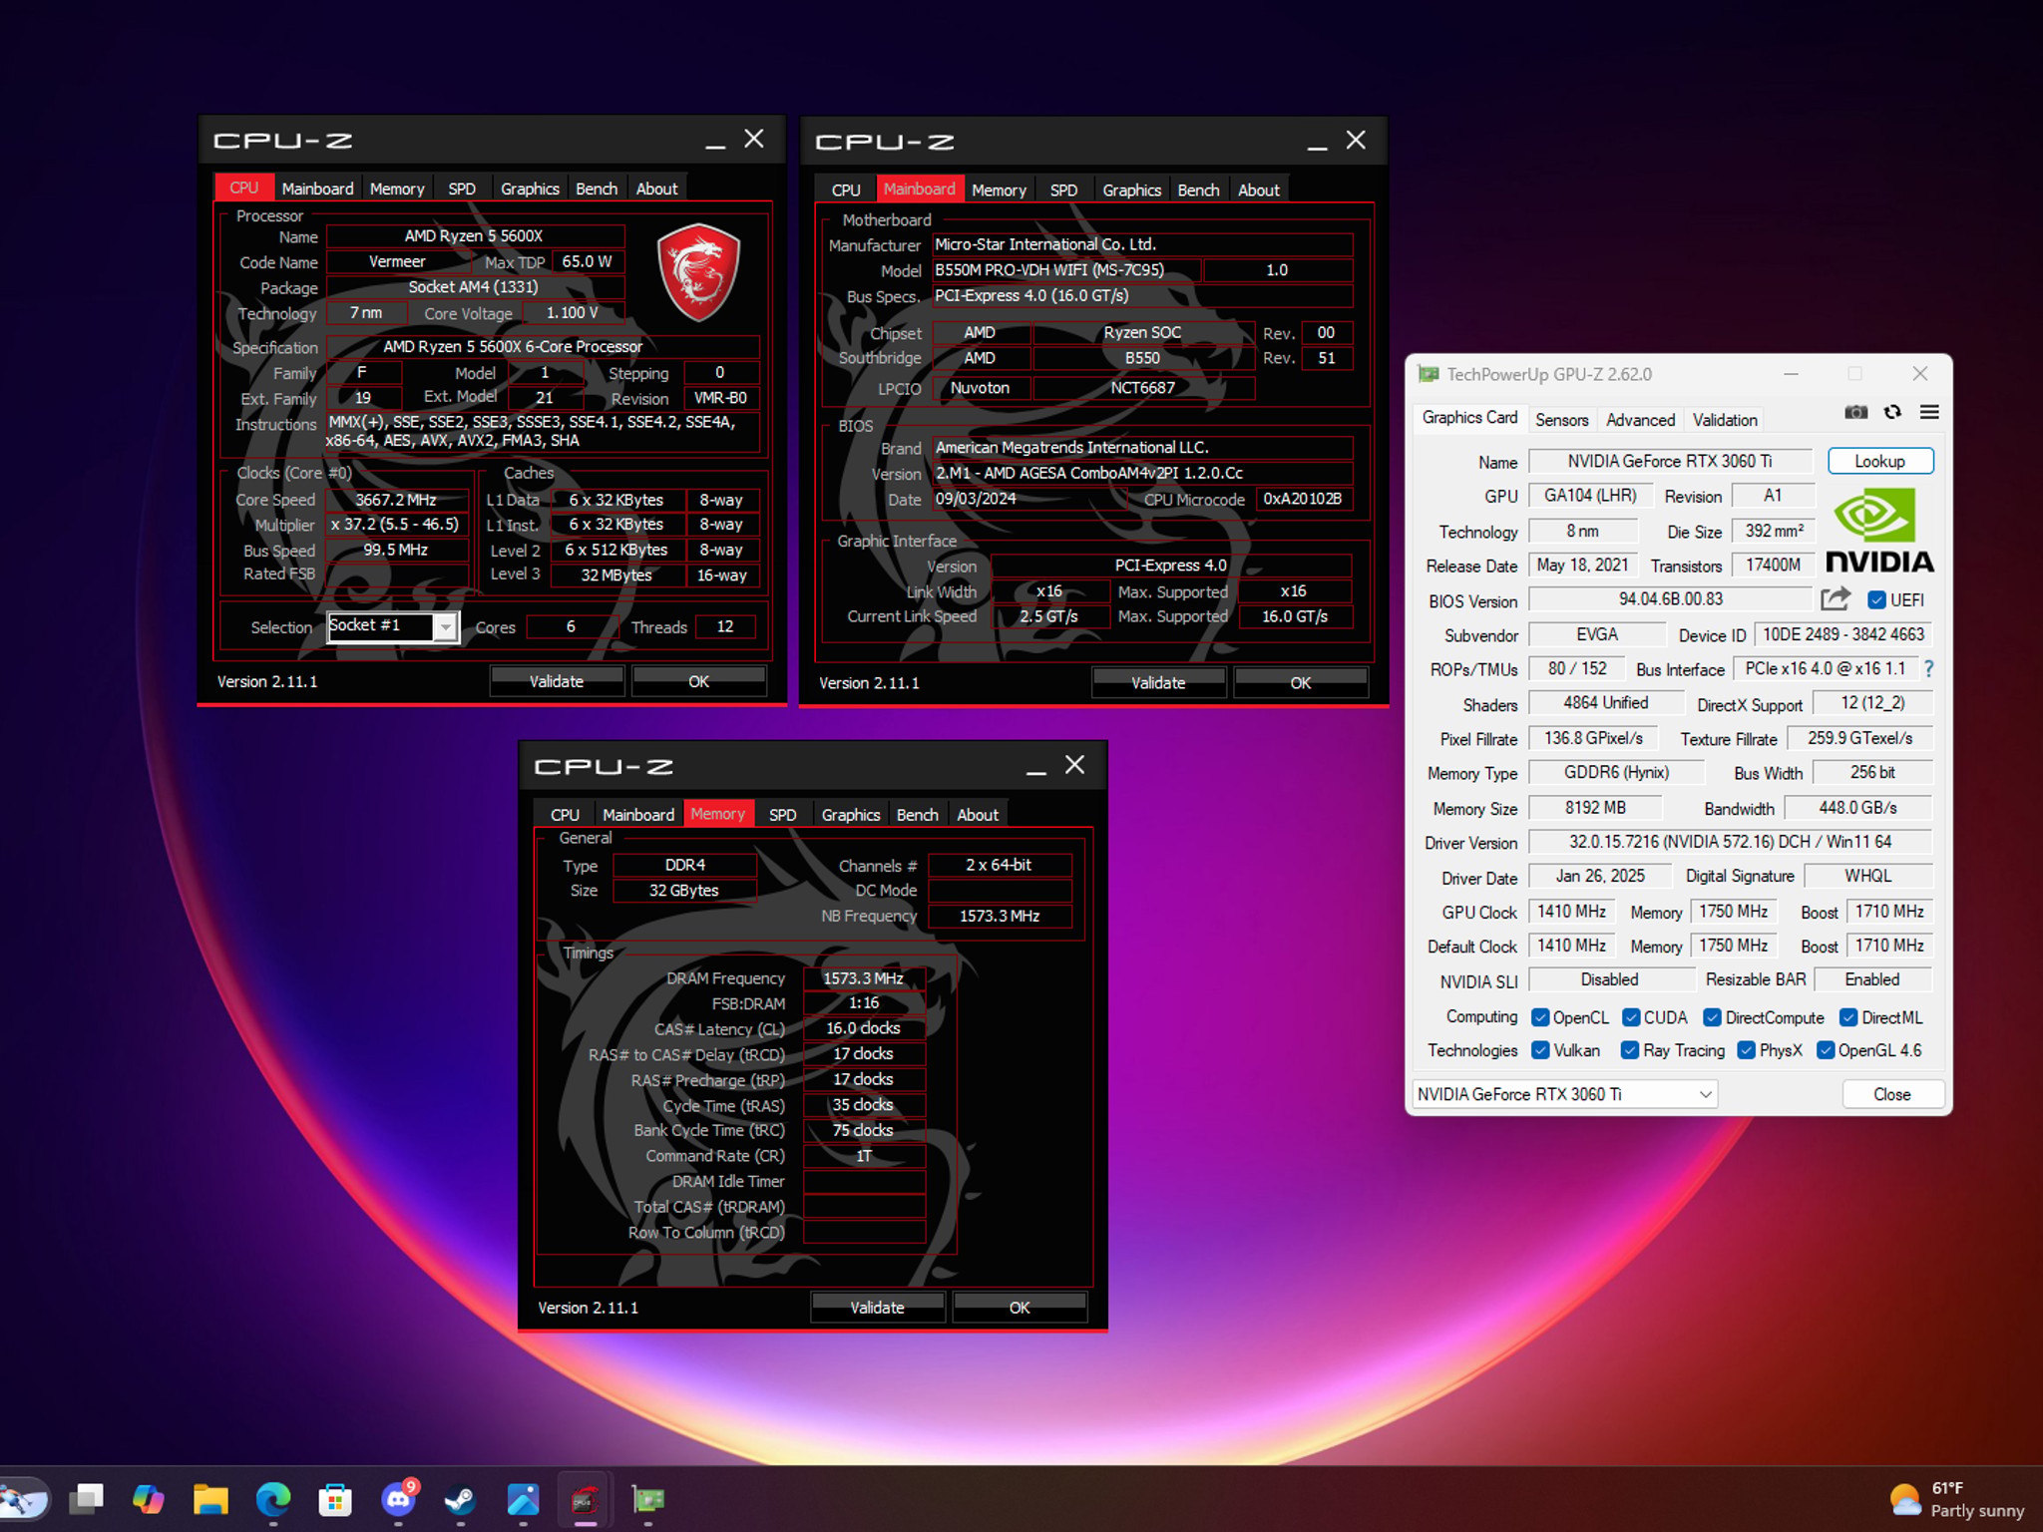Refresh GPU-Z data with the refresh icon
Viewport: 2043px width, 1532px height.
(1892, 412)
